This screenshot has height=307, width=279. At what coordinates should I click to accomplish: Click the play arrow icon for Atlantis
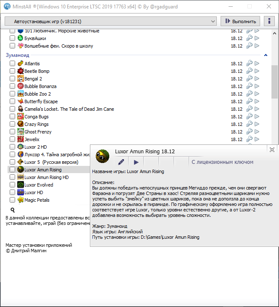(x=257, y=64)
